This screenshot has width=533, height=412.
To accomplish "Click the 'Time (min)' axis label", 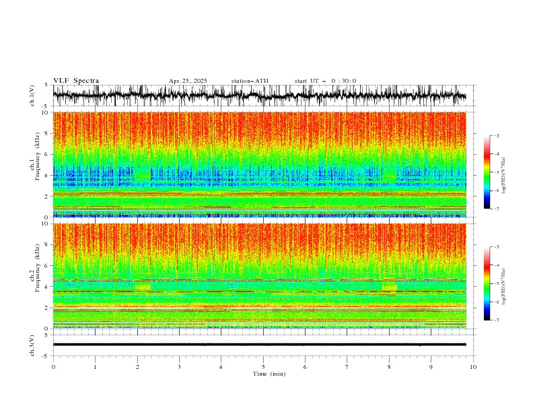I will [269, 374].
